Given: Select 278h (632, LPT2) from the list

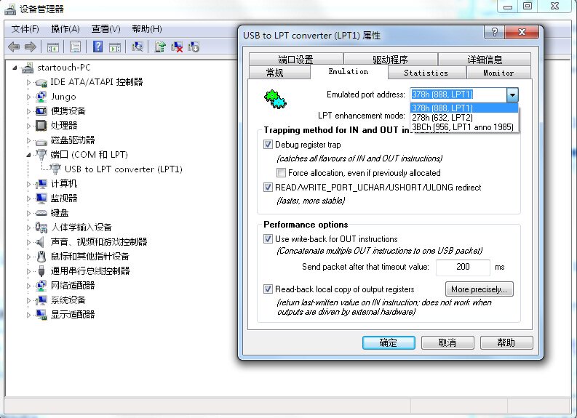Looking at the screenshot, I should click(x=464, y=118).
